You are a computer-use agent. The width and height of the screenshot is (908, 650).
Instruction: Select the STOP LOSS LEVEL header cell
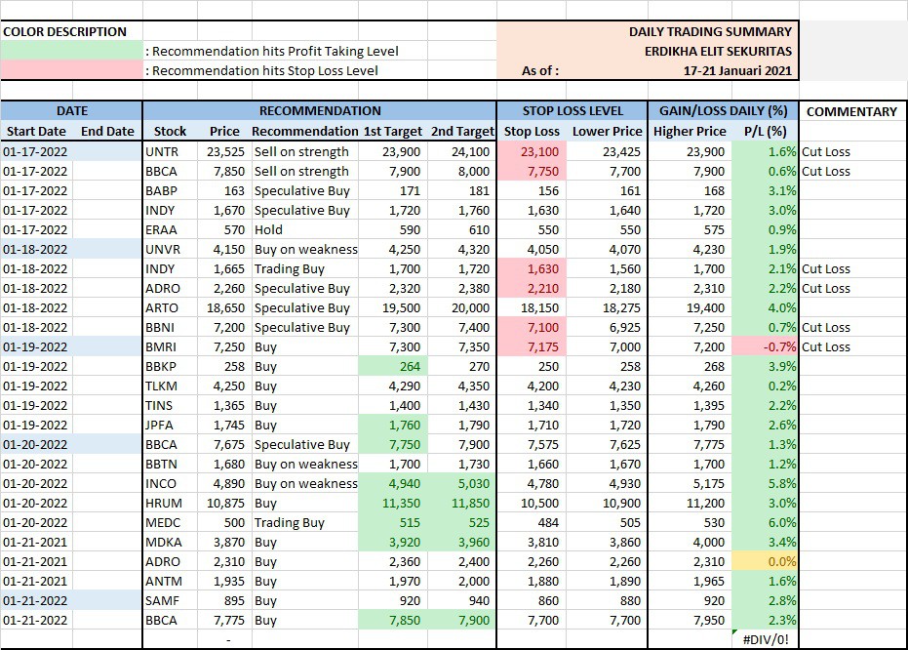pos(572,111)
